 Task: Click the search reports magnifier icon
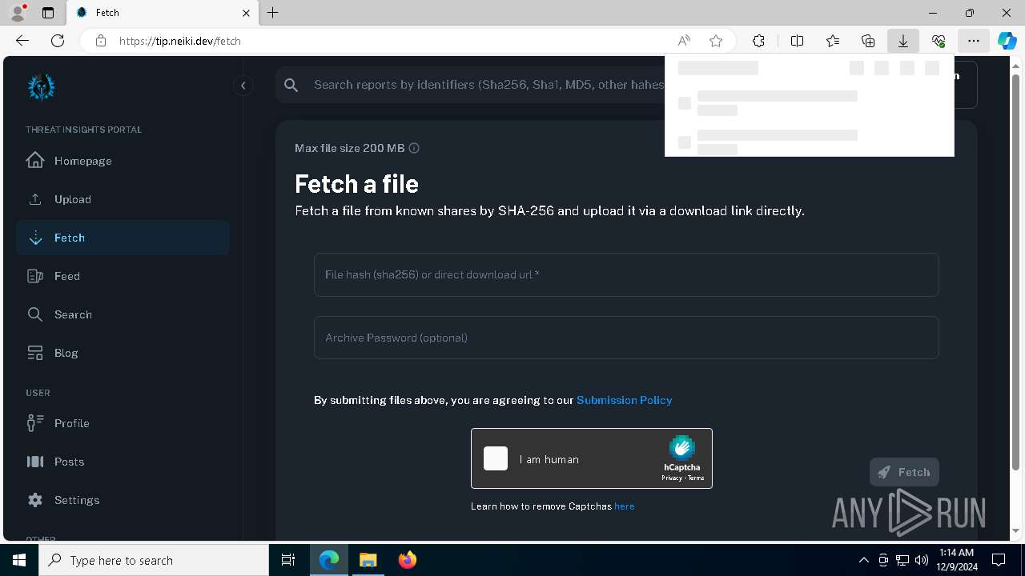click(x=291, y=85)
